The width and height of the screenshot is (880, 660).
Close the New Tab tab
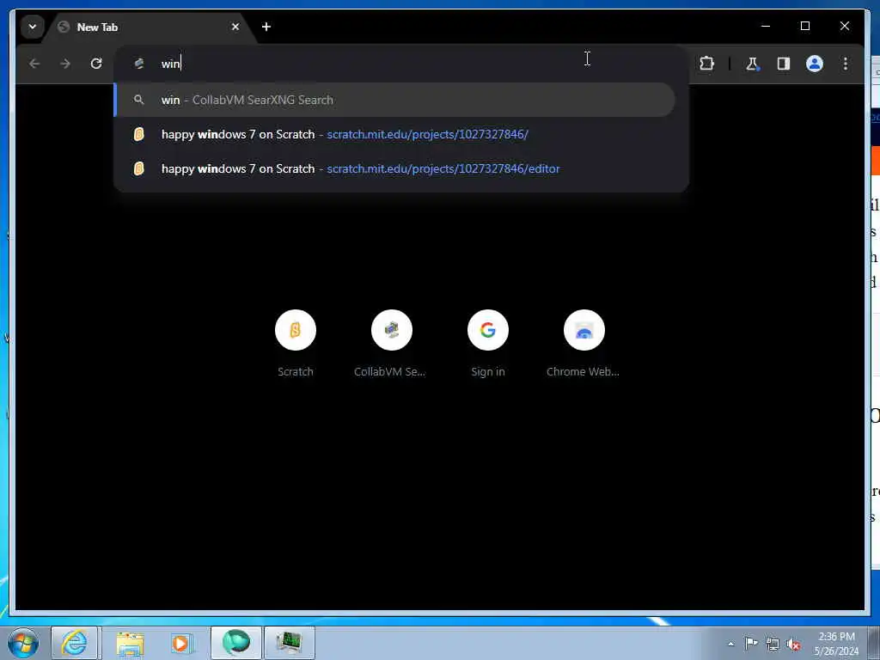coord(235,27)
